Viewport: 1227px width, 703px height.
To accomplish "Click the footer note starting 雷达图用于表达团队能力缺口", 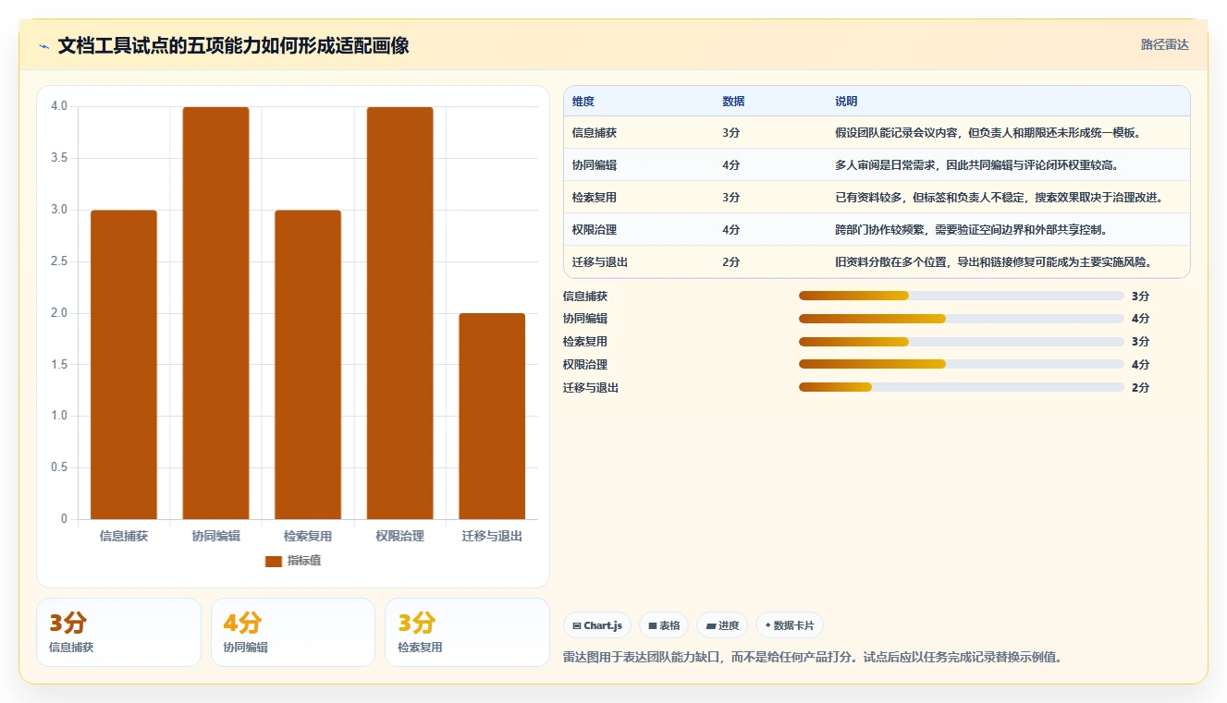I will coord(813,658).
